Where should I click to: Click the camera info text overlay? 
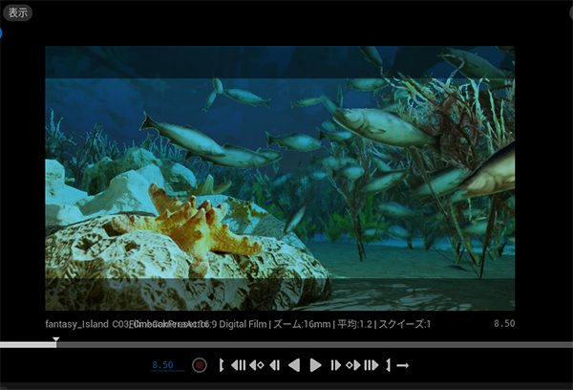point(239,324)
